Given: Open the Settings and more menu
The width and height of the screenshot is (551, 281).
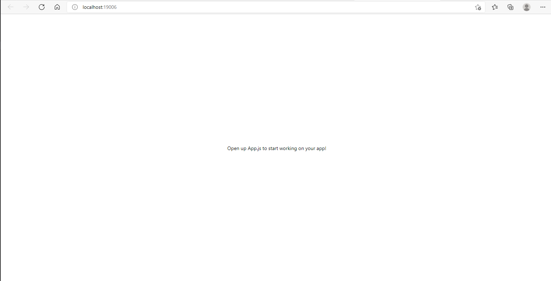Looking at the screenshot, I should 543,7.
